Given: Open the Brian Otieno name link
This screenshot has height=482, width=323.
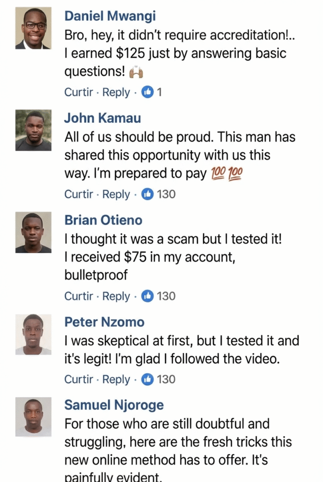Looking at the screenshot, I should pos(103,220).
